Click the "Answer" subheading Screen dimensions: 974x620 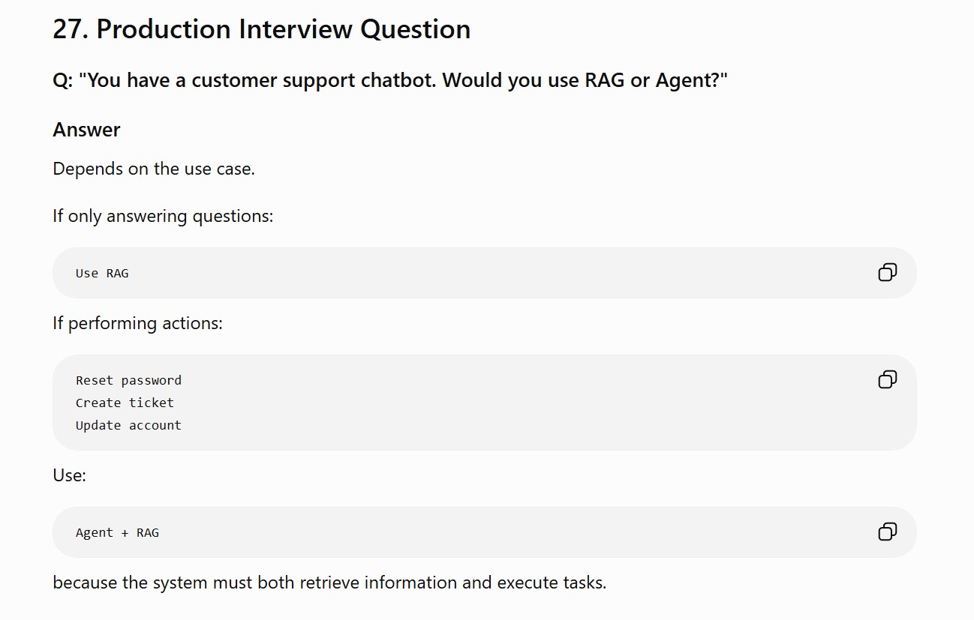point(86,130)
